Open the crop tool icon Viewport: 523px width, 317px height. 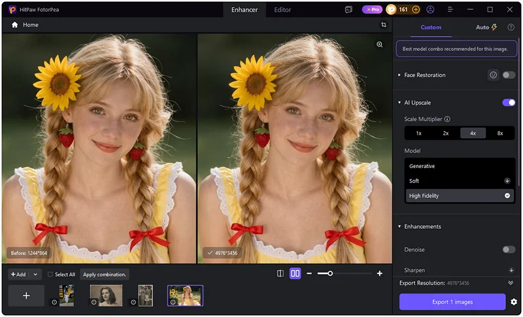click(384, 25)
